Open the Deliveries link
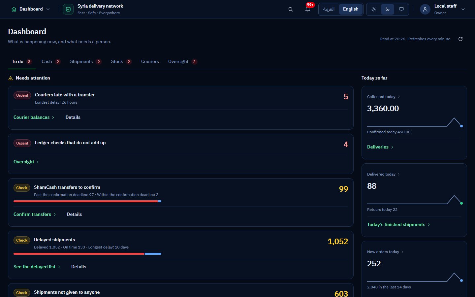The width and height of the screenshot is (475, 297). [x=380, y=147]
